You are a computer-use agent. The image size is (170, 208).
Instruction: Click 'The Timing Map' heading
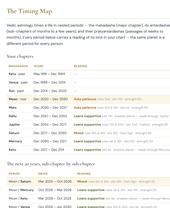pyautogui.click(x=29, y=11)
